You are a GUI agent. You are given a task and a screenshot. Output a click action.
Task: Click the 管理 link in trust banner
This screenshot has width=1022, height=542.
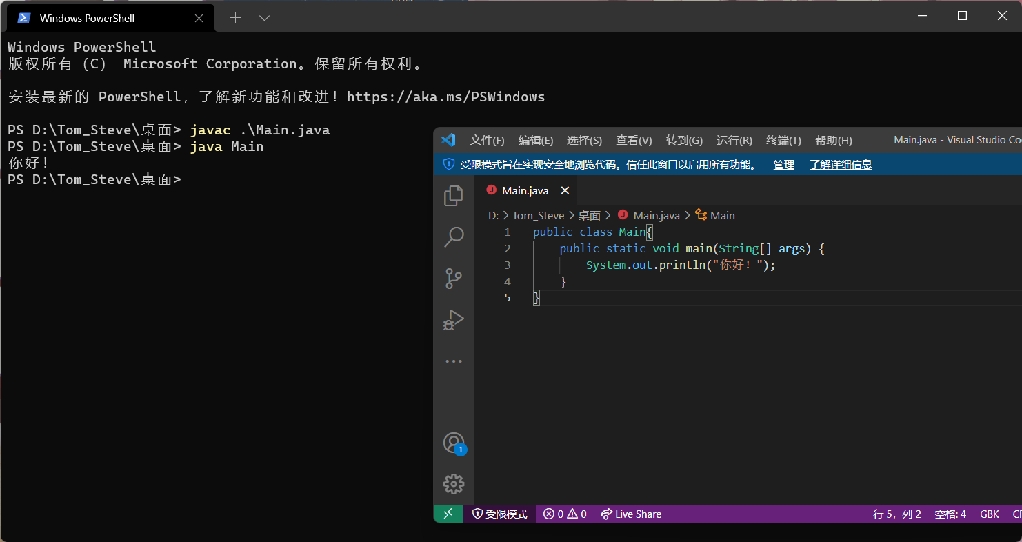tap(783, 164)
